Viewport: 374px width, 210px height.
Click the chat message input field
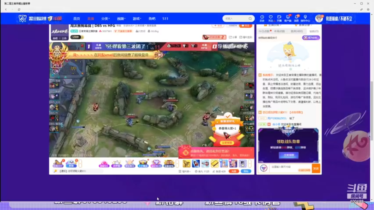tap(291, 168)
